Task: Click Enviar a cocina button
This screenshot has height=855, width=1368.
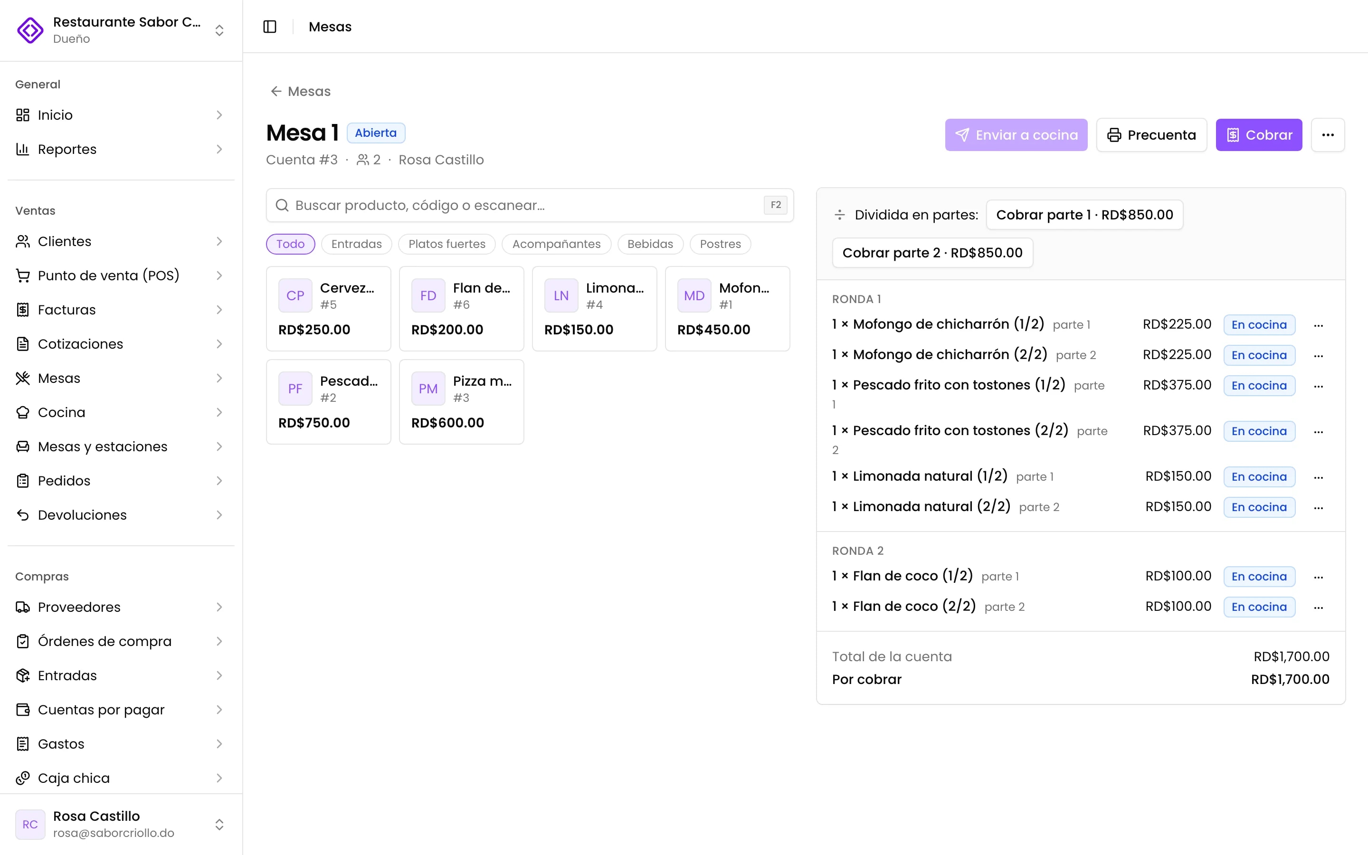Action: (x=1016, y=134)
